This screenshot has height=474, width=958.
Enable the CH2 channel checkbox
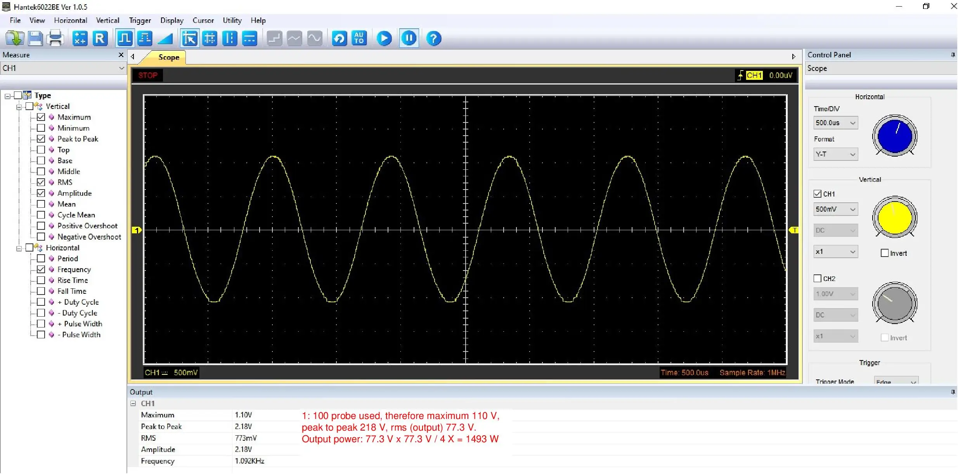click(817, 278)
